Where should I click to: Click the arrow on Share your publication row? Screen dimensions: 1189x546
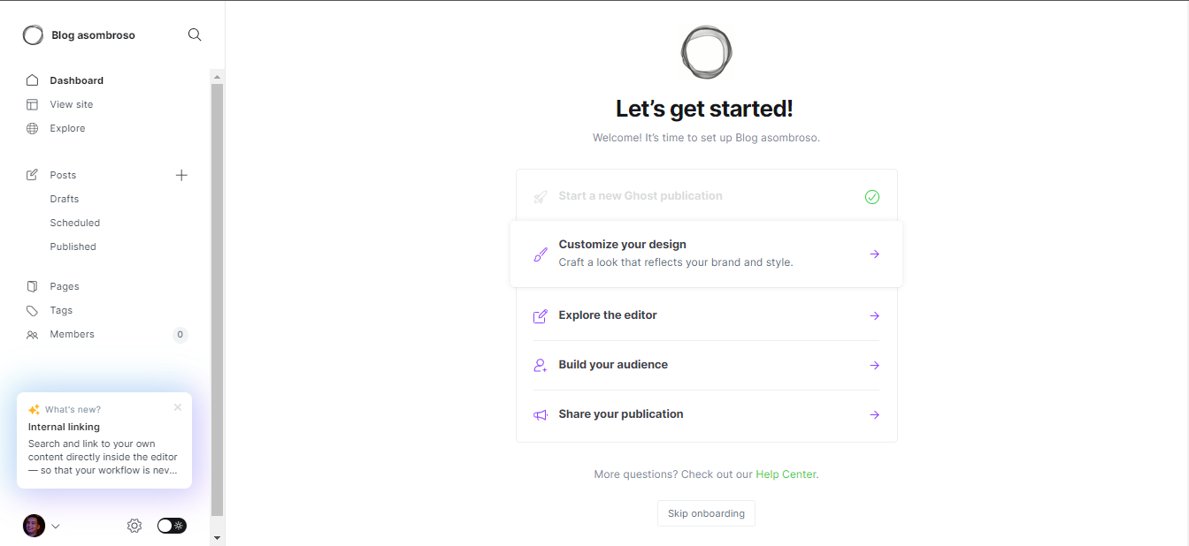874,414
